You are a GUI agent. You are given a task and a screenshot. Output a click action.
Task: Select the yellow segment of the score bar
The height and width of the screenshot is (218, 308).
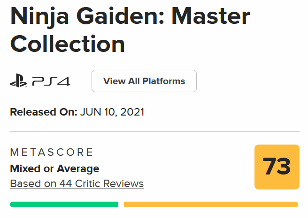[x=211, y=204]
